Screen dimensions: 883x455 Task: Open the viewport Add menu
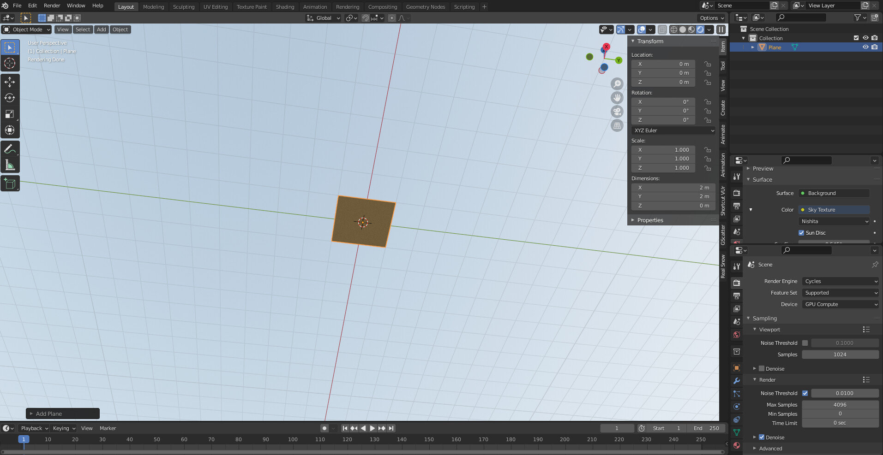(x=102, y=30)
